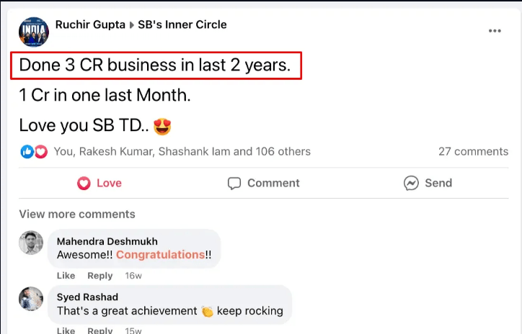The height and width of the screenshot is (334, 522).
Task: Open Ruchir Gupta's profile name link
Action: pos(89,24)
